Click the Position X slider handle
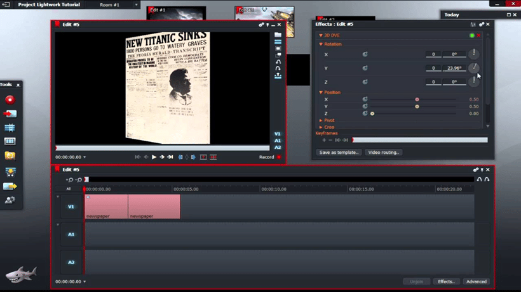This screenshot has height=292, width=521. point(417,99)
